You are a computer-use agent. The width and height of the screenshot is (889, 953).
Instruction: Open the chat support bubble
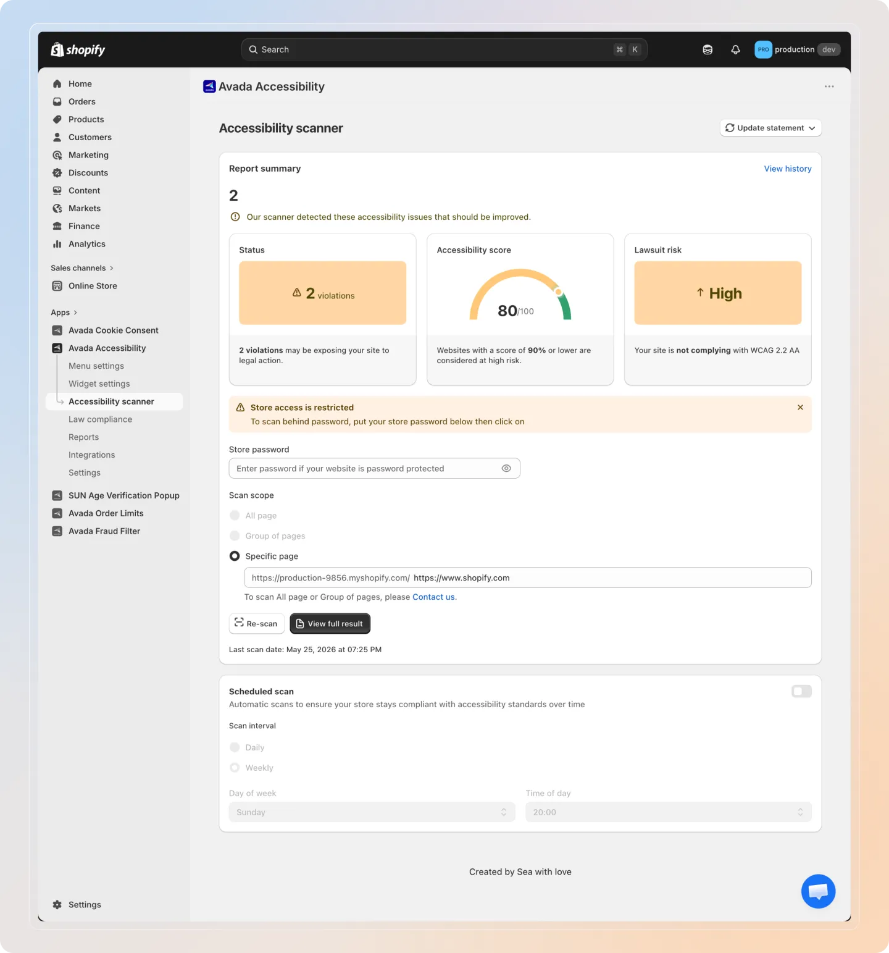[818, 891]
